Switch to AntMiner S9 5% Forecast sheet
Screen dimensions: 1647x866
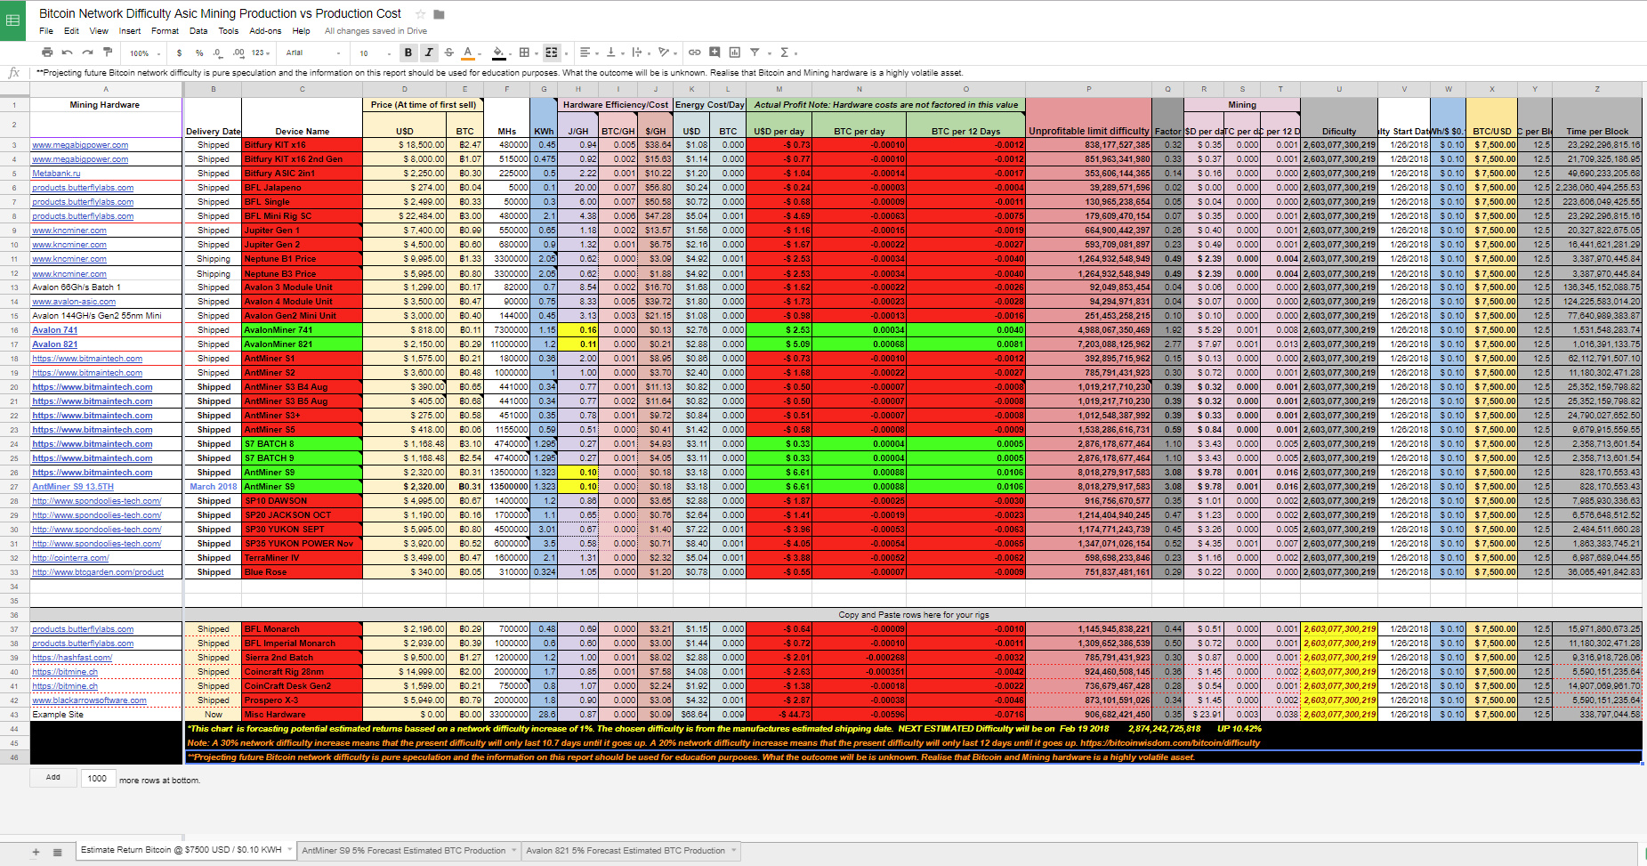pos(403,851)
